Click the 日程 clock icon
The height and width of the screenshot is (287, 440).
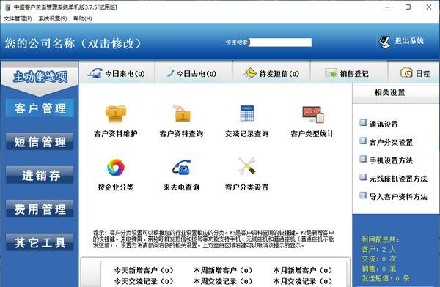pyautogui.click(x=406, y=73)
